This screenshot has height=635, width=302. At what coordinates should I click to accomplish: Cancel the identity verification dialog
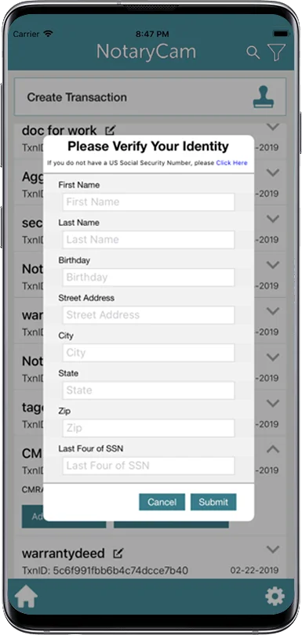162,502
